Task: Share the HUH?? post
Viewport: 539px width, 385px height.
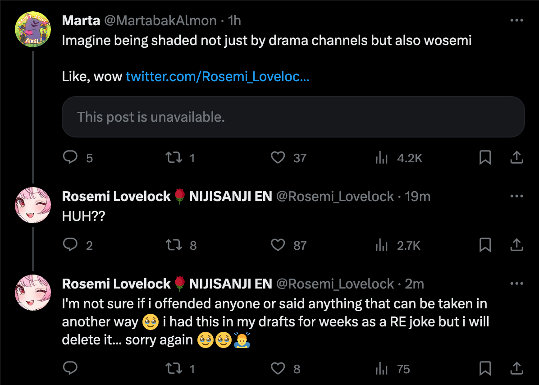Action: (516, 245)
